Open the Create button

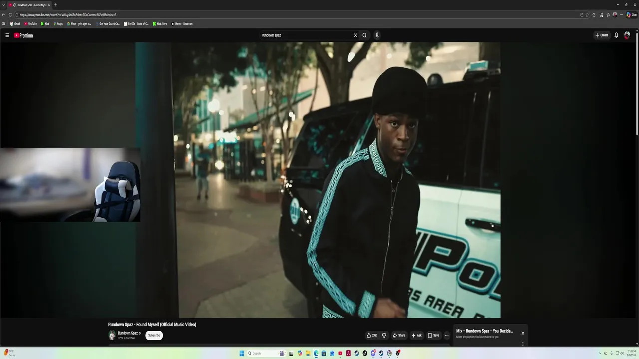click(x=602, y=35)
